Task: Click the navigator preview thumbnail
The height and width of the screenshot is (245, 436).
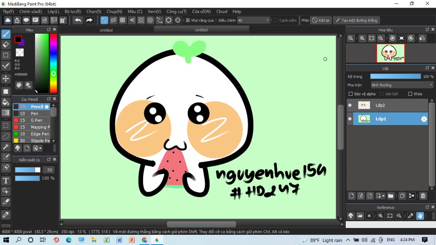Action: [390, 53]
